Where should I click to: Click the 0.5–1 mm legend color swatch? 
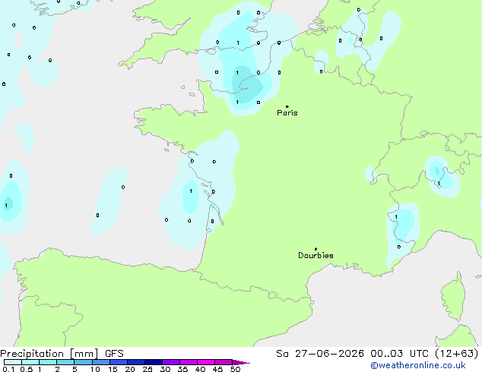(x=30, y=362)
